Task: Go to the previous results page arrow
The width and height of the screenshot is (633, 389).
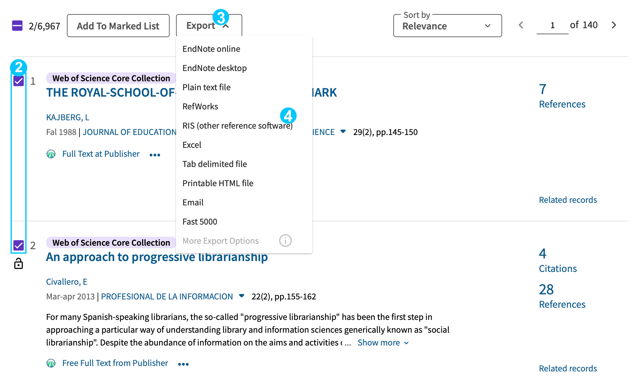Action: tap(521, 25)
